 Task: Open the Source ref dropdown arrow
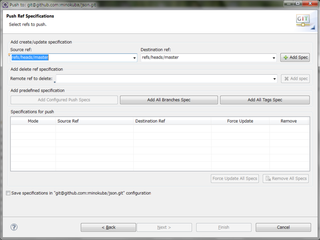[134, 58]
